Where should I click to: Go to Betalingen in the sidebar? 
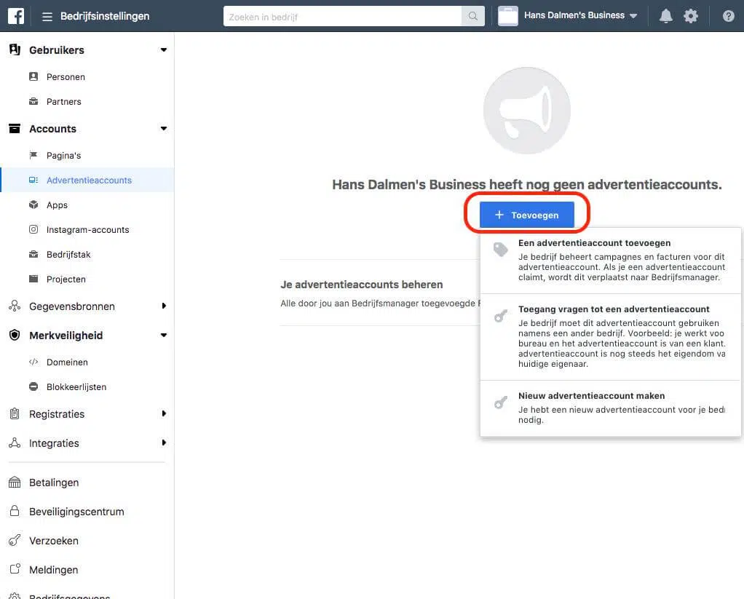coord(54,483)
